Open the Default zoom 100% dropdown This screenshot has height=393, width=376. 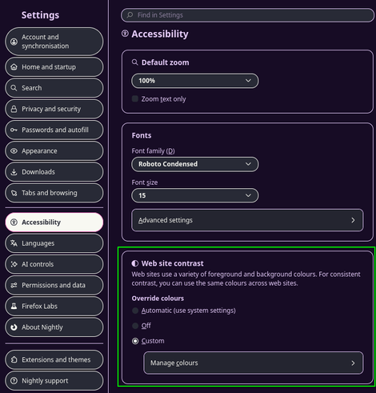click(x=195, y=81)
